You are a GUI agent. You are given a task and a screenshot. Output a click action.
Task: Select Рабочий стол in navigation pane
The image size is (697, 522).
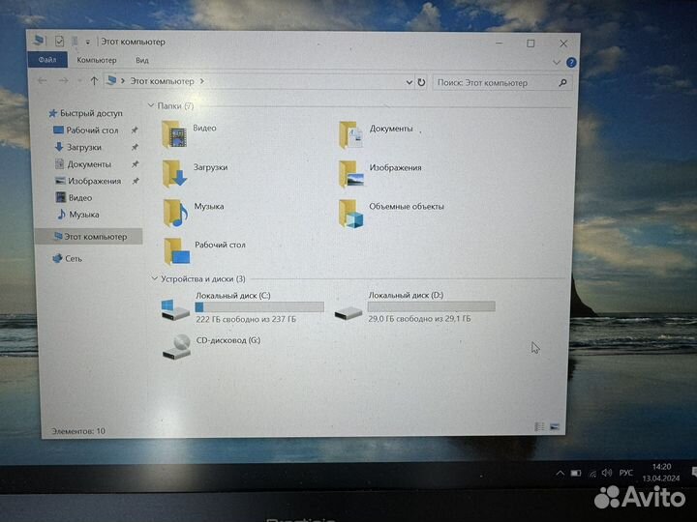[x=86, y=130]
